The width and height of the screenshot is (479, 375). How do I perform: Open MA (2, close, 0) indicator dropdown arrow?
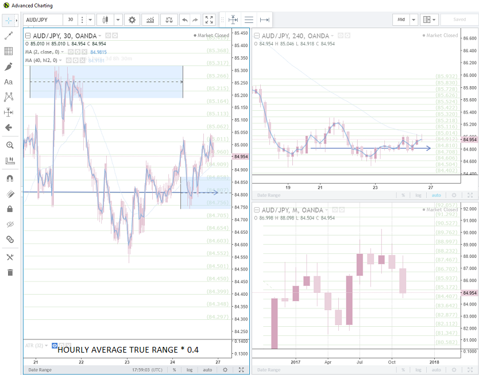(x=63, y=52)
